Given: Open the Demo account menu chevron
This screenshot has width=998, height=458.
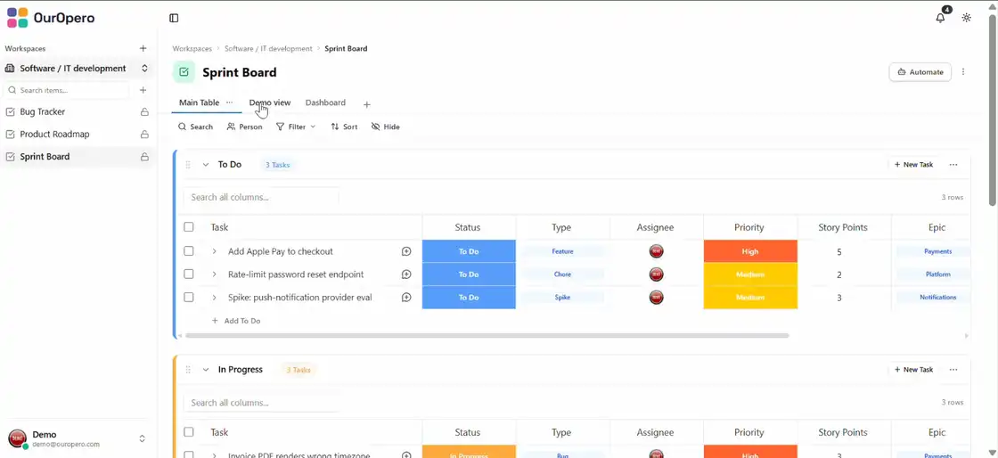Looking at the screenshot, I should tap(142, 438).
